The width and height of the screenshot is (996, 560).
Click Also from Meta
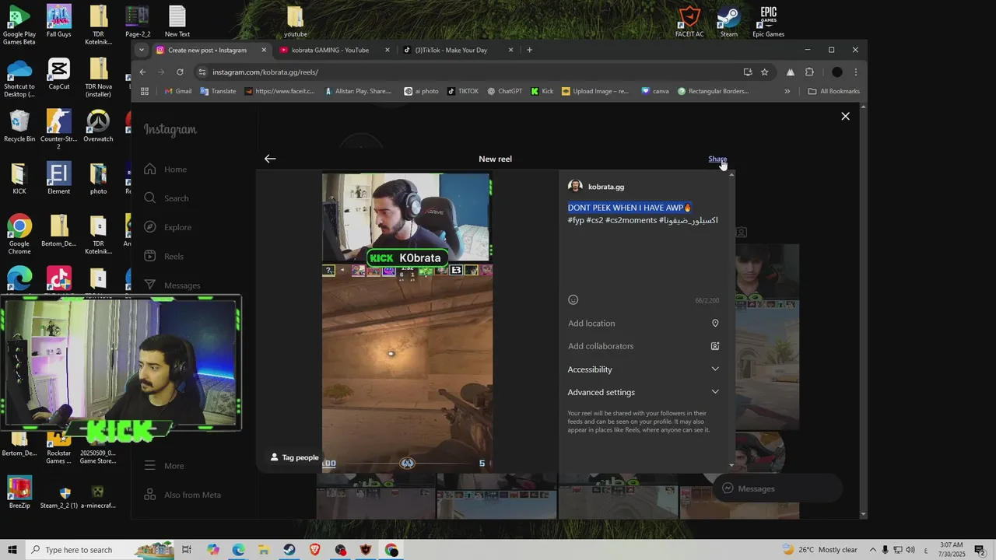183,495
